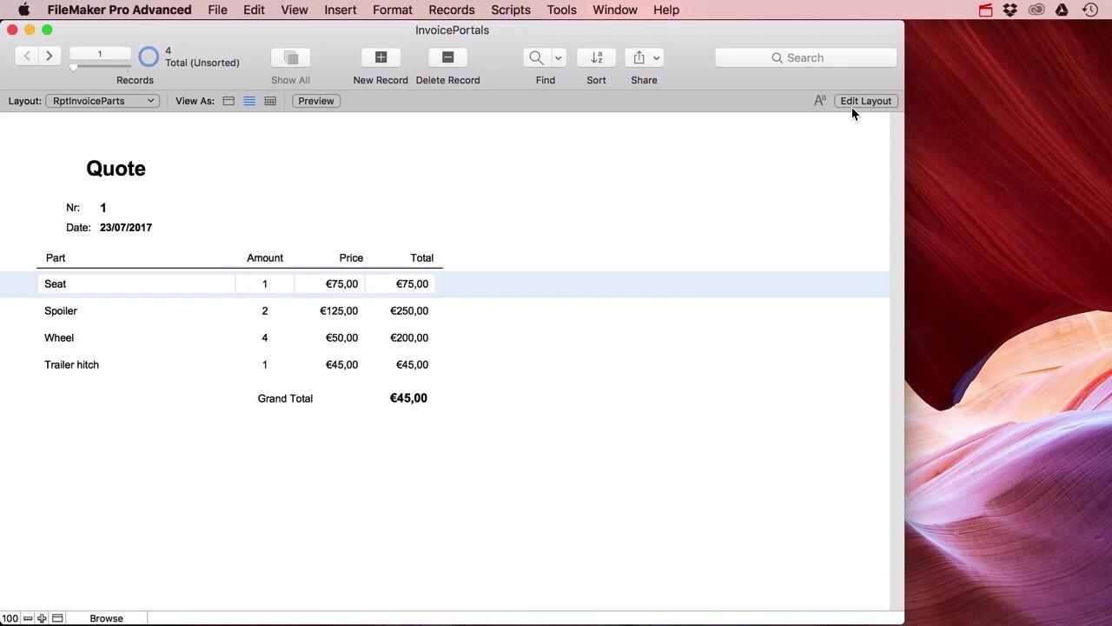Open the Browse mode pop-up

pos(106,618)
